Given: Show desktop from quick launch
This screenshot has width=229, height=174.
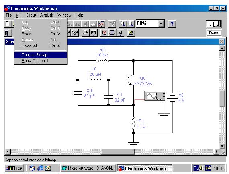Looking at the screenshot, I should pos(48,168).
